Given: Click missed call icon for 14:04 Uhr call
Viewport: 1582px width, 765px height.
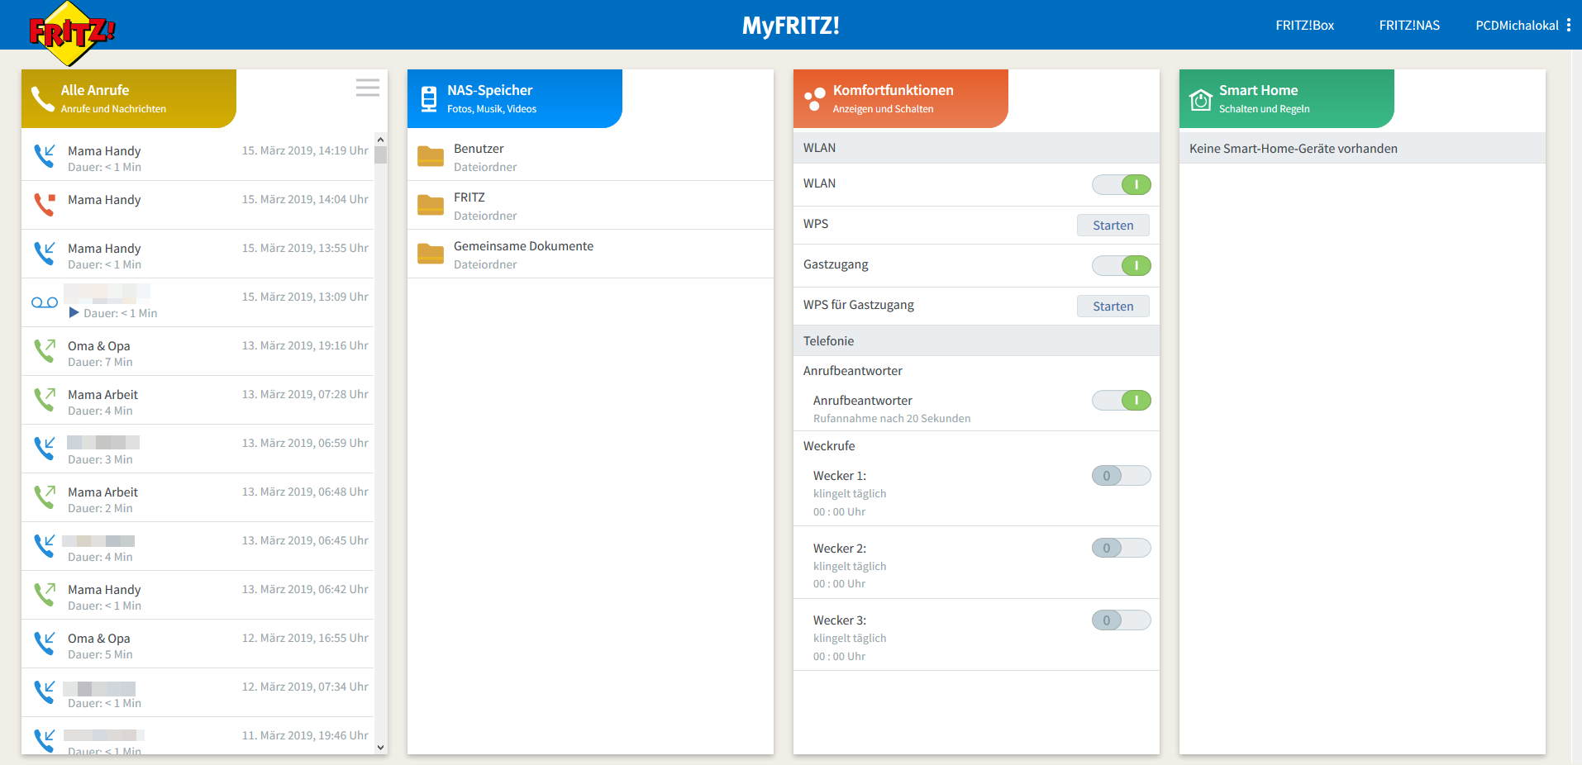Looking at the screenshot, I should 45,204.
